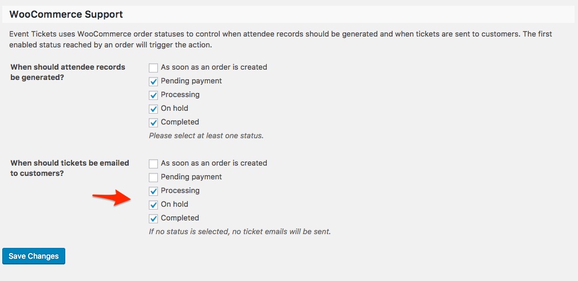Click the Event Tickets description paragraph

pyautogui.click(x=280, y=39)
